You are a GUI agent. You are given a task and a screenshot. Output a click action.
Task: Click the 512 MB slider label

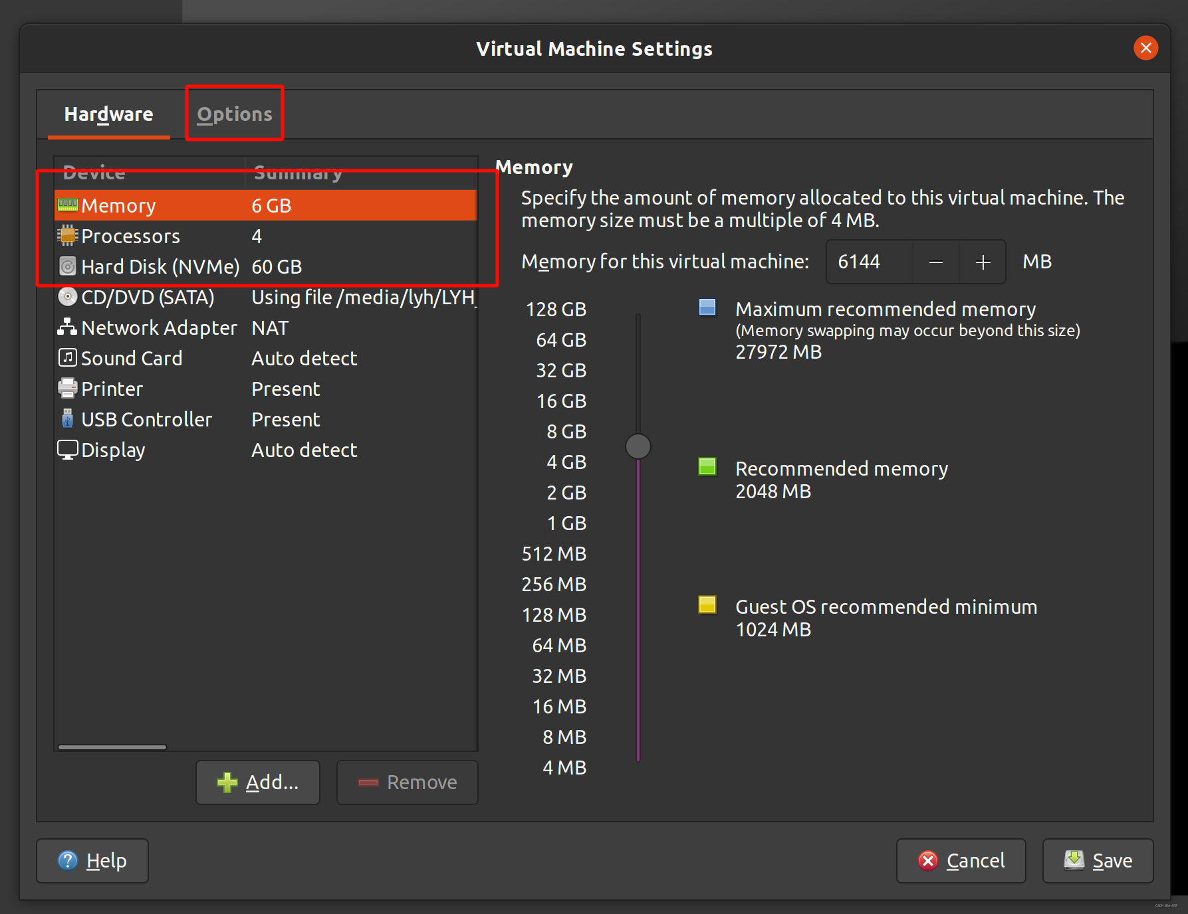554,553
